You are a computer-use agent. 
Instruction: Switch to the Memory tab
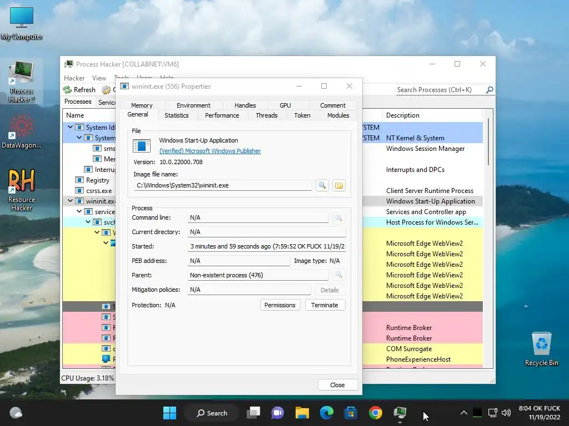click(x=142, y=105)
